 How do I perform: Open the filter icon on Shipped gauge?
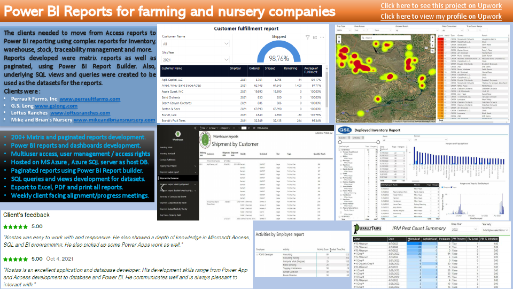(308, 37)
